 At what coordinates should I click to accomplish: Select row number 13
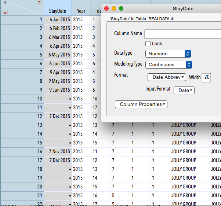click(x=22, y=125)
